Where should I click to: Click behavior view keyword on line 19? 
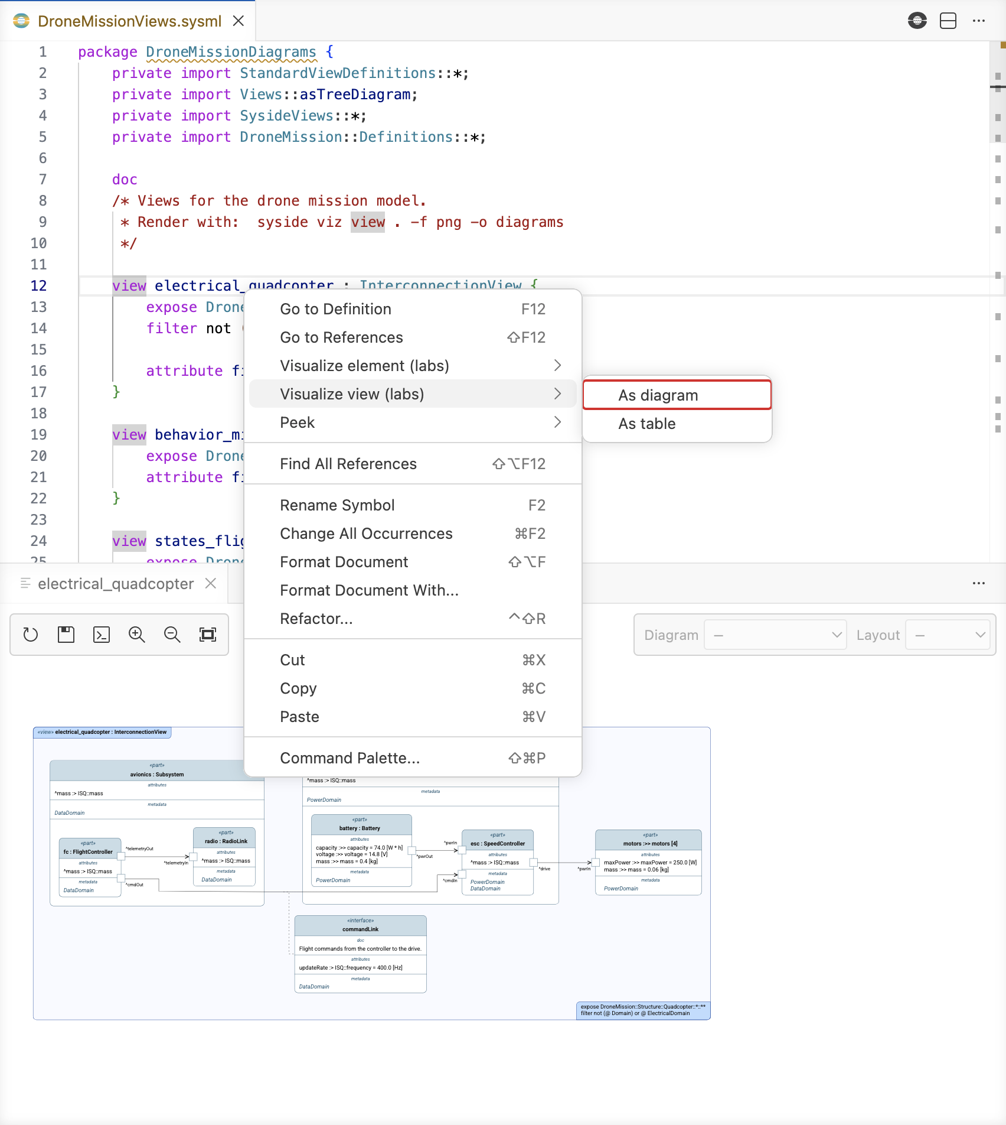click(x=129, y=435)
